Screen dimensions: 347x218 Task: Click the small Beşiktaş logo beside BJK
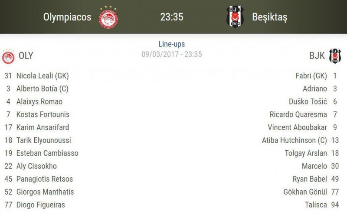tap(335, 56)
